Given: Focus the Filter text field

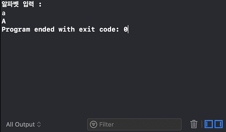Looking at the screenshot, I should click(134, 124).
